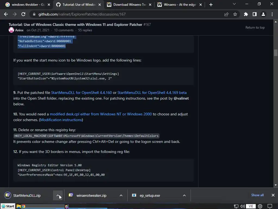The image size is (278, 209).
Task: Go forward to the next page
Action: (15, 14)
